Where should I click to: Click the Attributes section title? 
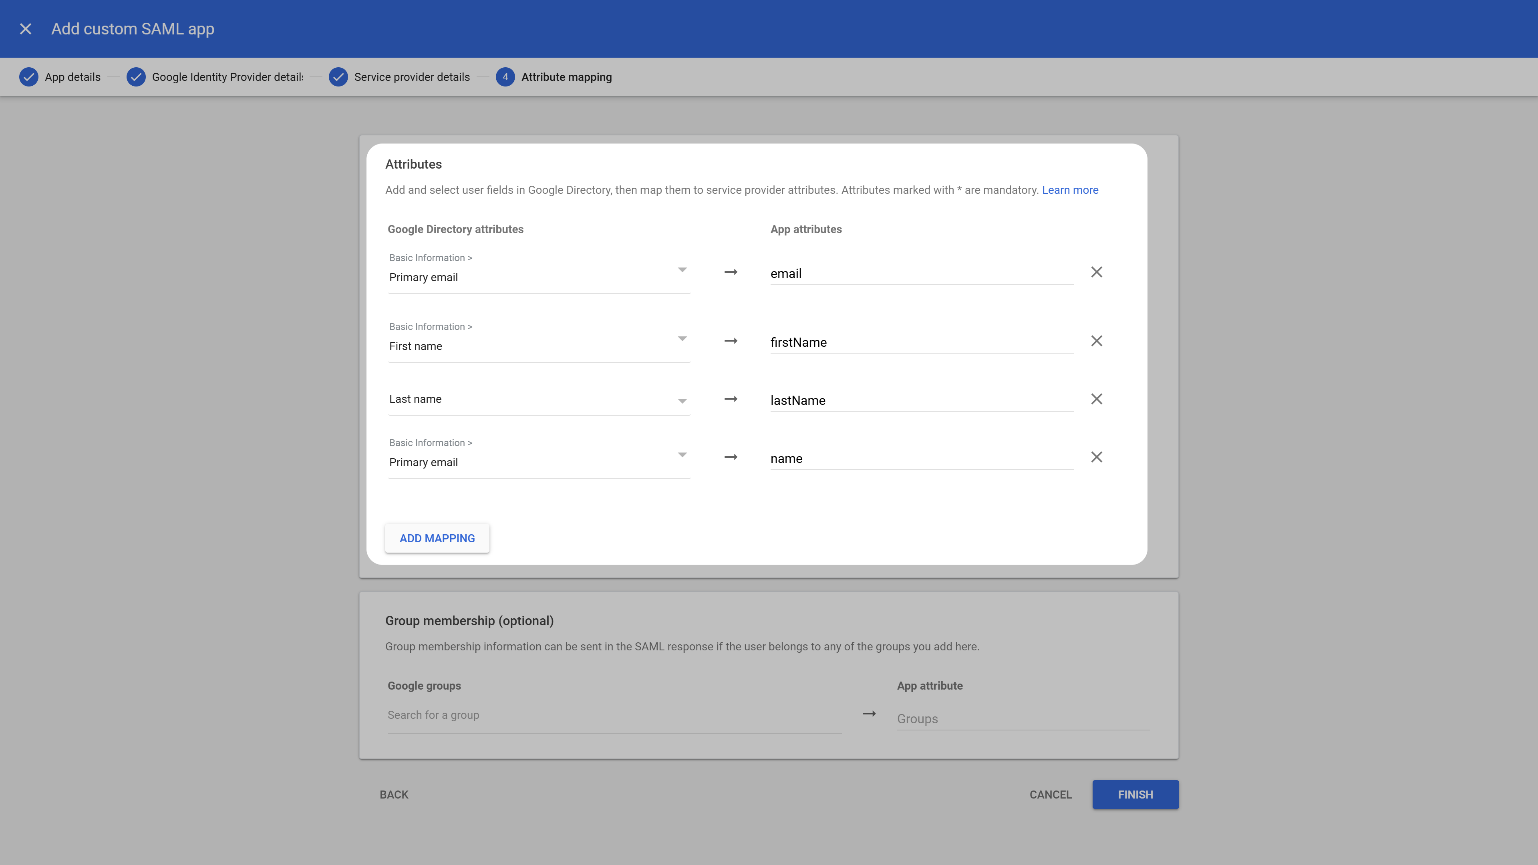pyautogui.click(x=413, y=164)
